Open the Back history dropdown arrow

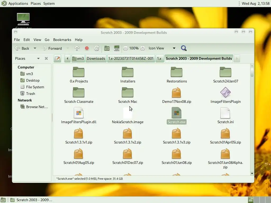pos(35,48)
